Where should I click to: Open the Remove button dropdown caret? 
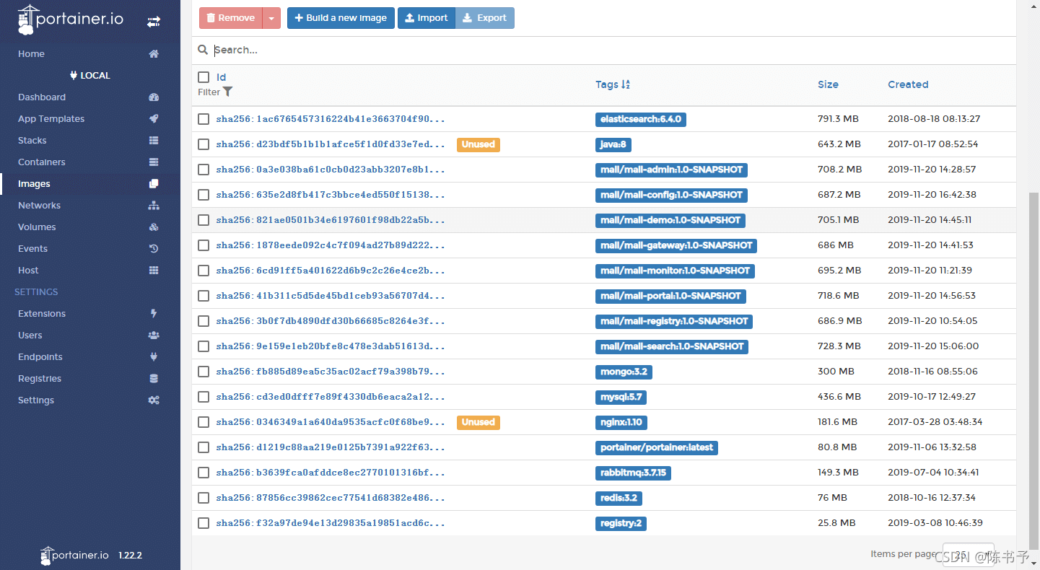click(x=271, y=18)
